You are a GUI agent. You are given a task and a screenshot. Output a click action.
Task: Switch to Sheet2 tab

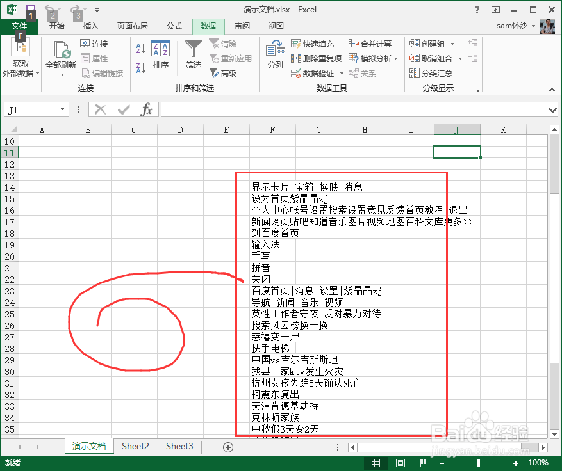[135, 446]
